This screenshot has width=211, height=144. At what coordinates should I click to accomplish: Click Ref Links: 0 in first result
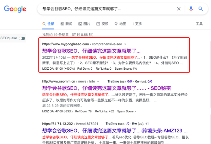pyautogui.click(x=104, y=69)
